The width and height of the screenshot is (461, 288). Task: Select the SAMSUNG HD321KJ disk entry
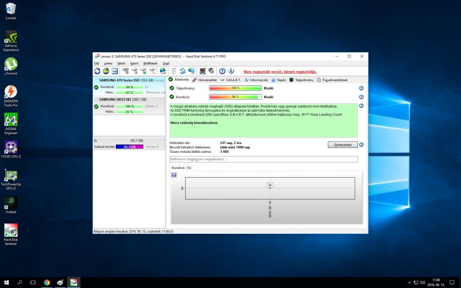129,106
